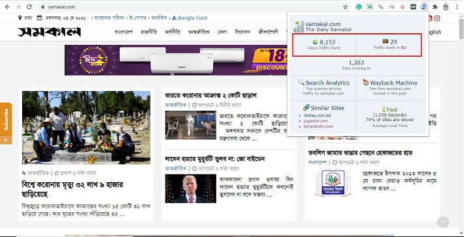Open the খেলা menu
Screen dimensions: 464x237
pos(222,32)
